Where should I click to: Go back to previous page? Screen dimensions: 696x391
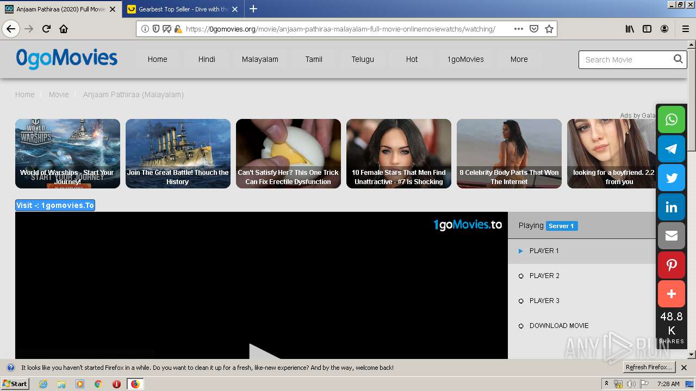11,29
